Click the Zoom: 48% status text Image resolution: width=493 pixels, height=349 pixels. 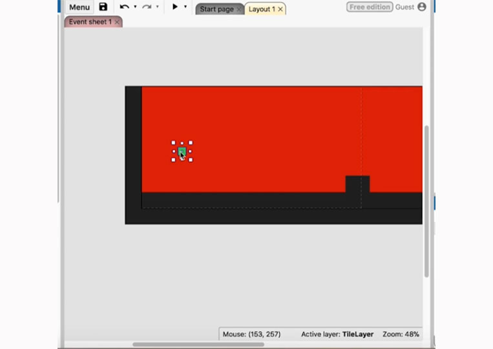(x=401, y=334)
